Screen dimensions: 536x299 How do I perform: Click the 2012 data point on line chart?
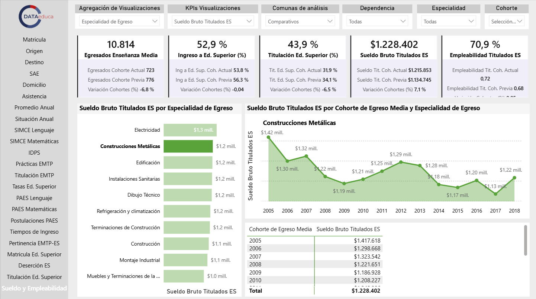pyautogui.click(x=401, y=162)
